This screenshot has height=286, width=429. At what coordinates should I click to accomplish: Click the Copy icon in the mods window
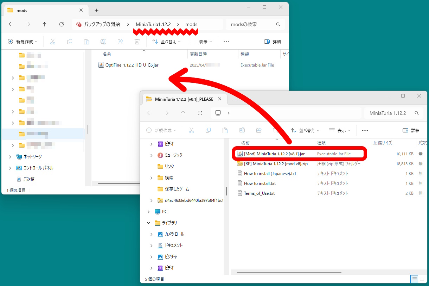pos(70,42)
